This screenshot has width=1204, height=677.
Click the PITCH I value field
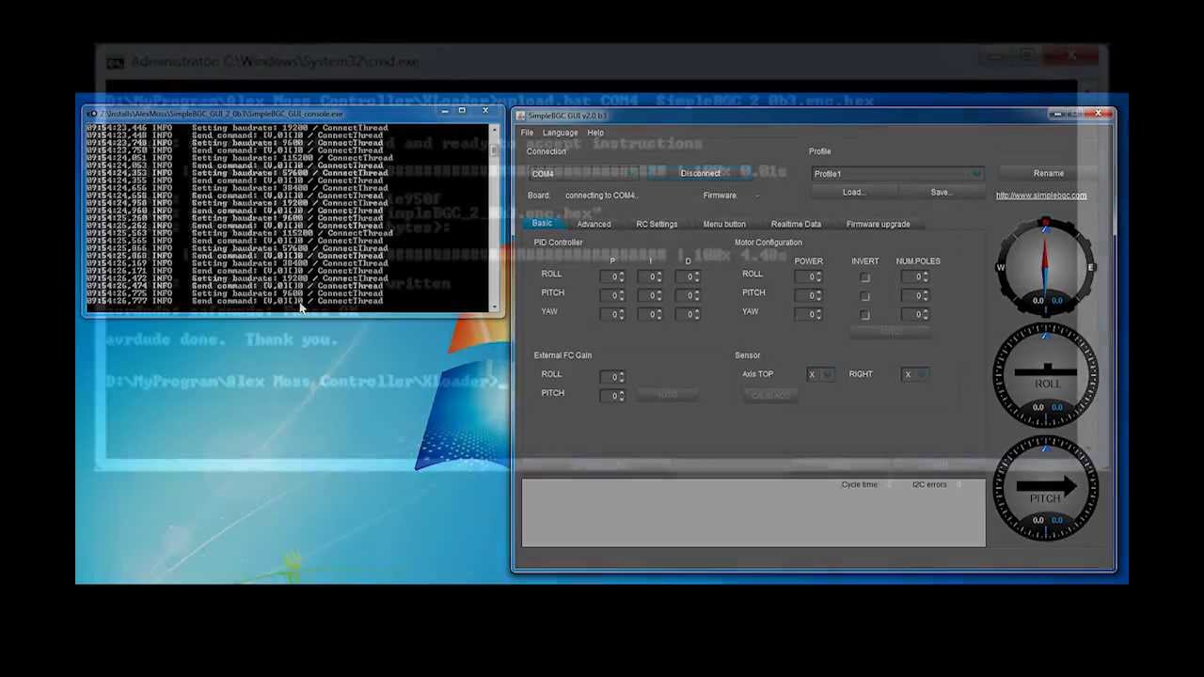point(649,296)
